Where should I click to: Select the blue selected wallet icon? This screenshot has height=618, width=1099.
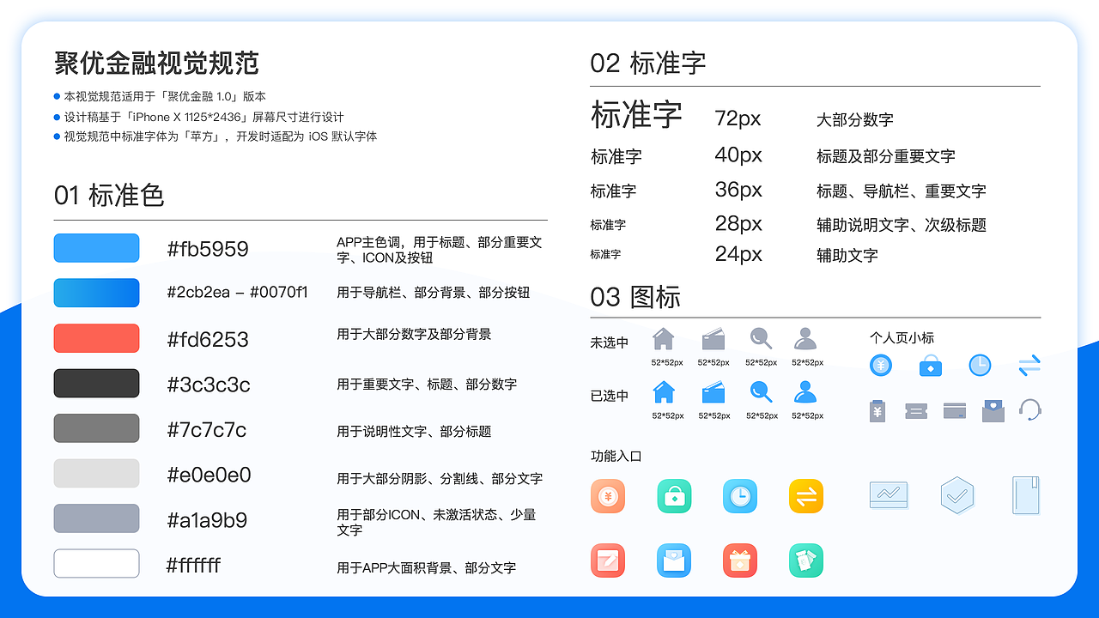(x=713, y=392)
